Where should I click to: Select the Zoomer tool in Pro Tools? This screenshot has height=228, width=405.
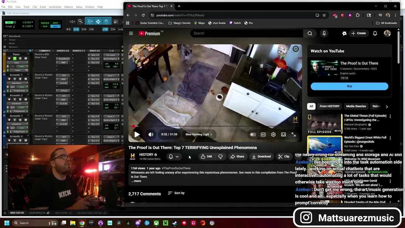(x=80, y=22)
